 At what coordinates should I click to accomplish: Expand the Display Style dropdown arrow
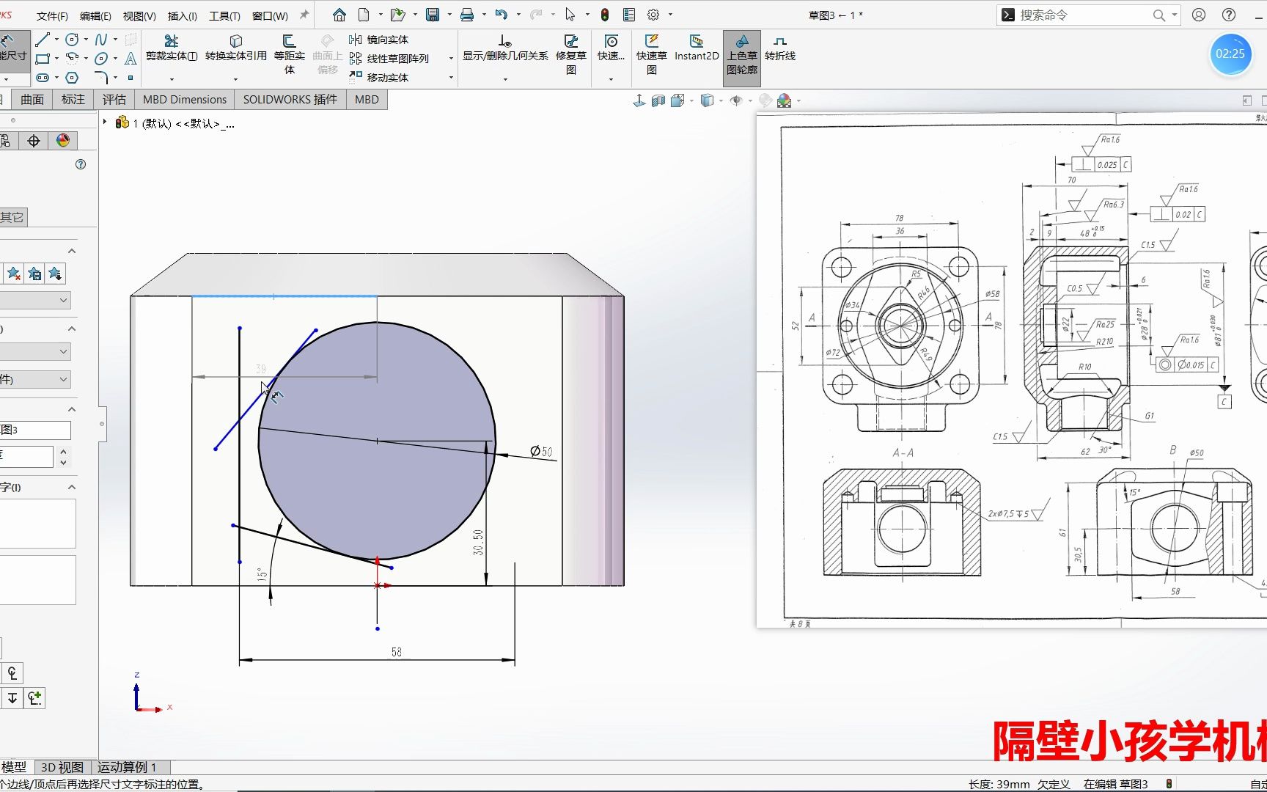click(x=721, y=100)
